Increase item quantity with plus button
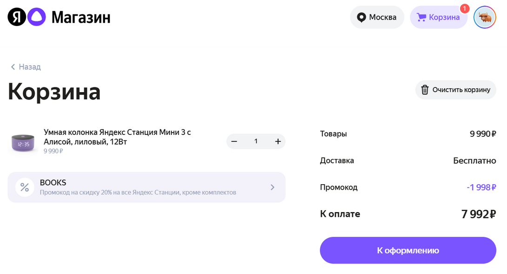The width and height of the screenshot is (507, 274). tap(278, 141)
